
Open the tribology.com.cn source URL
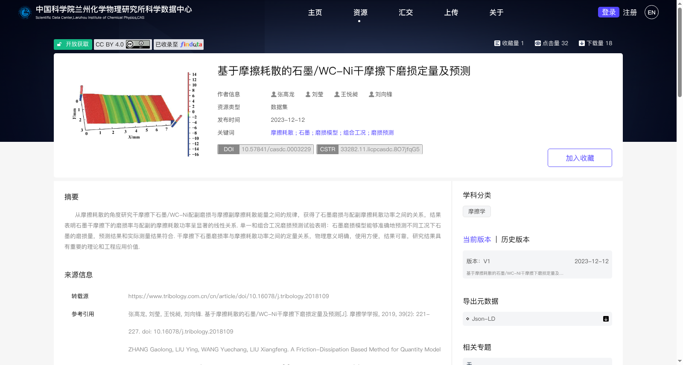[x=228, y=296]
